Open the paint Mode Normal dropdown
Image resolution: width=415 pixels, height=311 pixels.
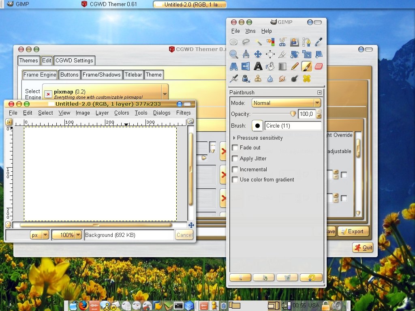286,103
